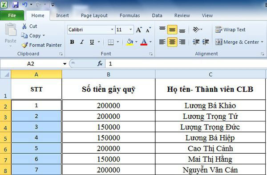267x175 pixels.
Task: Open the font size dropdown arrow
Action: (131, 30)
